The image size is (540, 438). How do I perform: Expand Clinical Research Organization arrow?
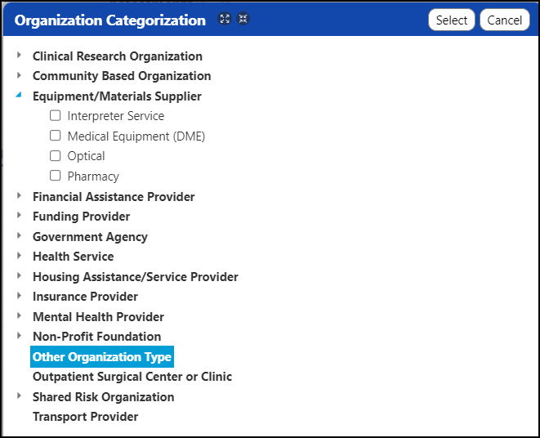click(19, 55)
